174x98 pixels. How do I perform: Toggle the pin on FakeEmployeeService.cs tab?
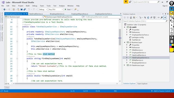point(24,14)
